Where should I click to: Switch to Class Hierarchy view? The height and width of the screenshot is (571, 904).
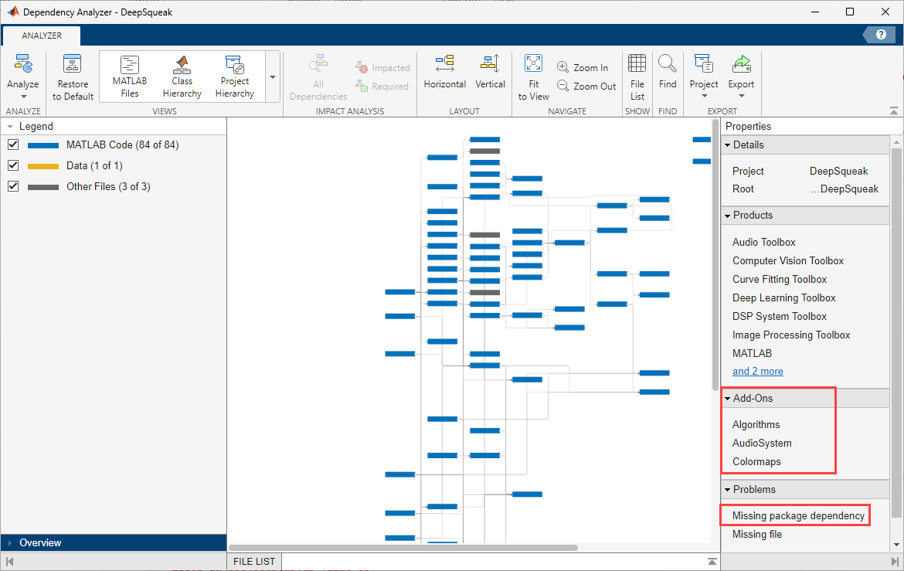(182, 74)
